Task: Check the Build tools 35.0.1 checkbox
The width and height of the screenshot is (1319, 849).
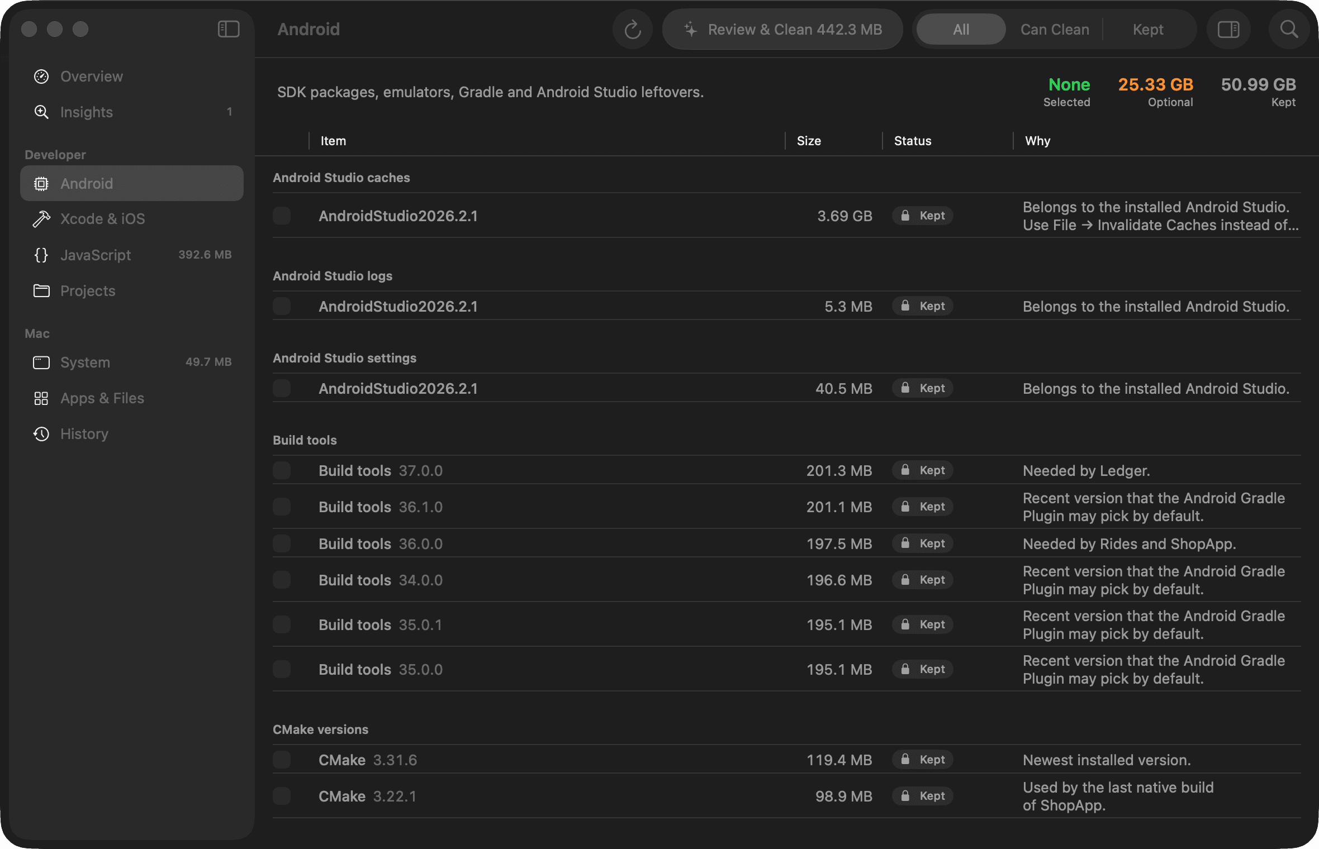Action: [x=282, y=624]
